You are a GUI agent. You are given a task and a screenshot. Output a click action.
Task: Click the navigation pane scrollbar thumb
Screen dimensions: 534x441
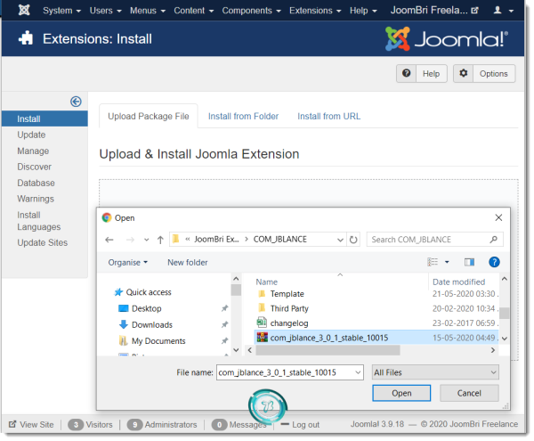click(x=236, y=290)
